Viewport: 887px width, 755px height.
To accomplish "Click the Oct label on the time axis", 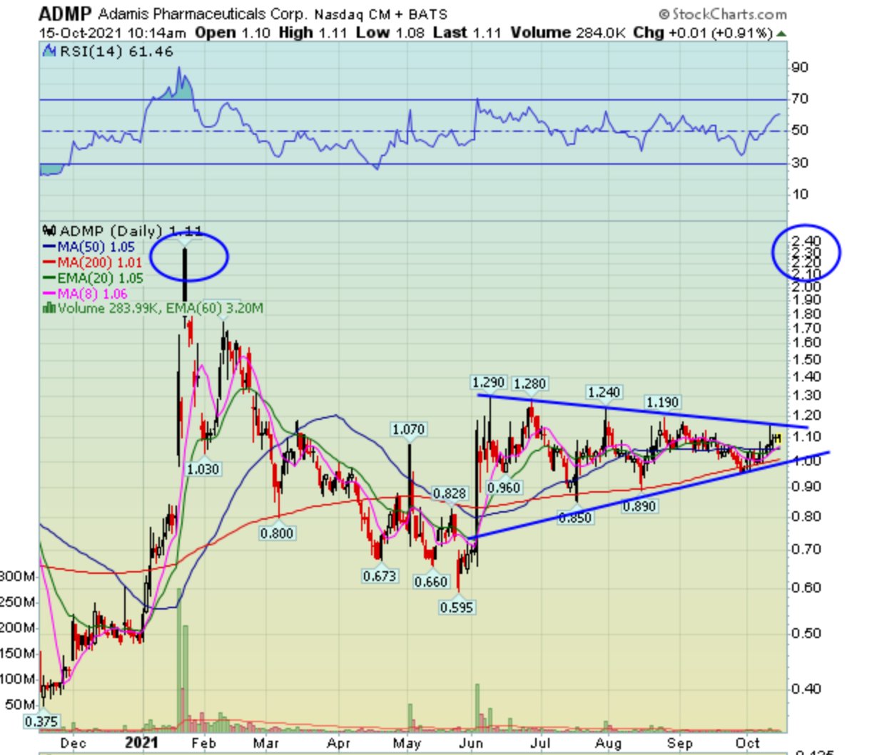I will point(747,743).
